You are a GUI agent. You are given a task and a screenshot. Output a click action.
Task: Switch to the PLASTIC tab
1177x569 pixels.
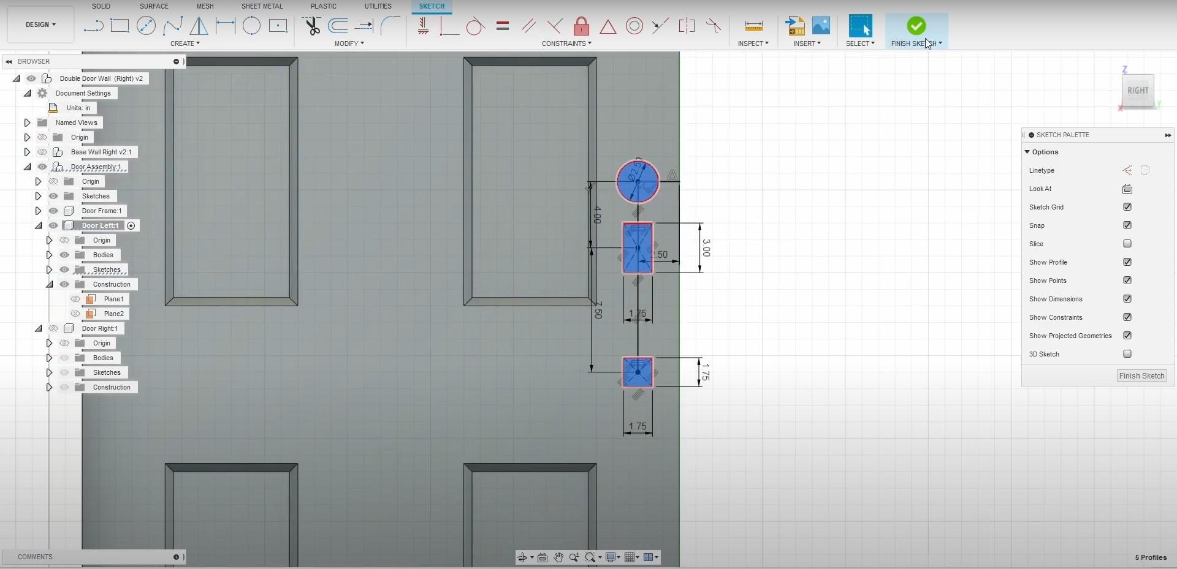click(324, 6)
